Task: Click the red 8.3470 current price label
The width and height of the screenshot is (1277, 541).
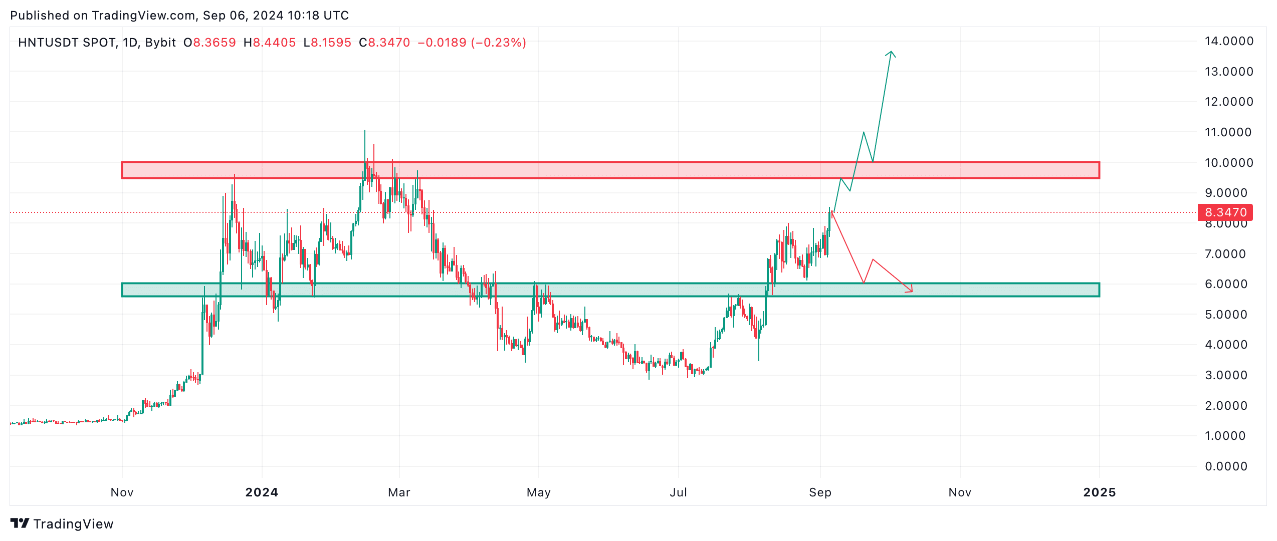Action: (x=1225, y=212)
